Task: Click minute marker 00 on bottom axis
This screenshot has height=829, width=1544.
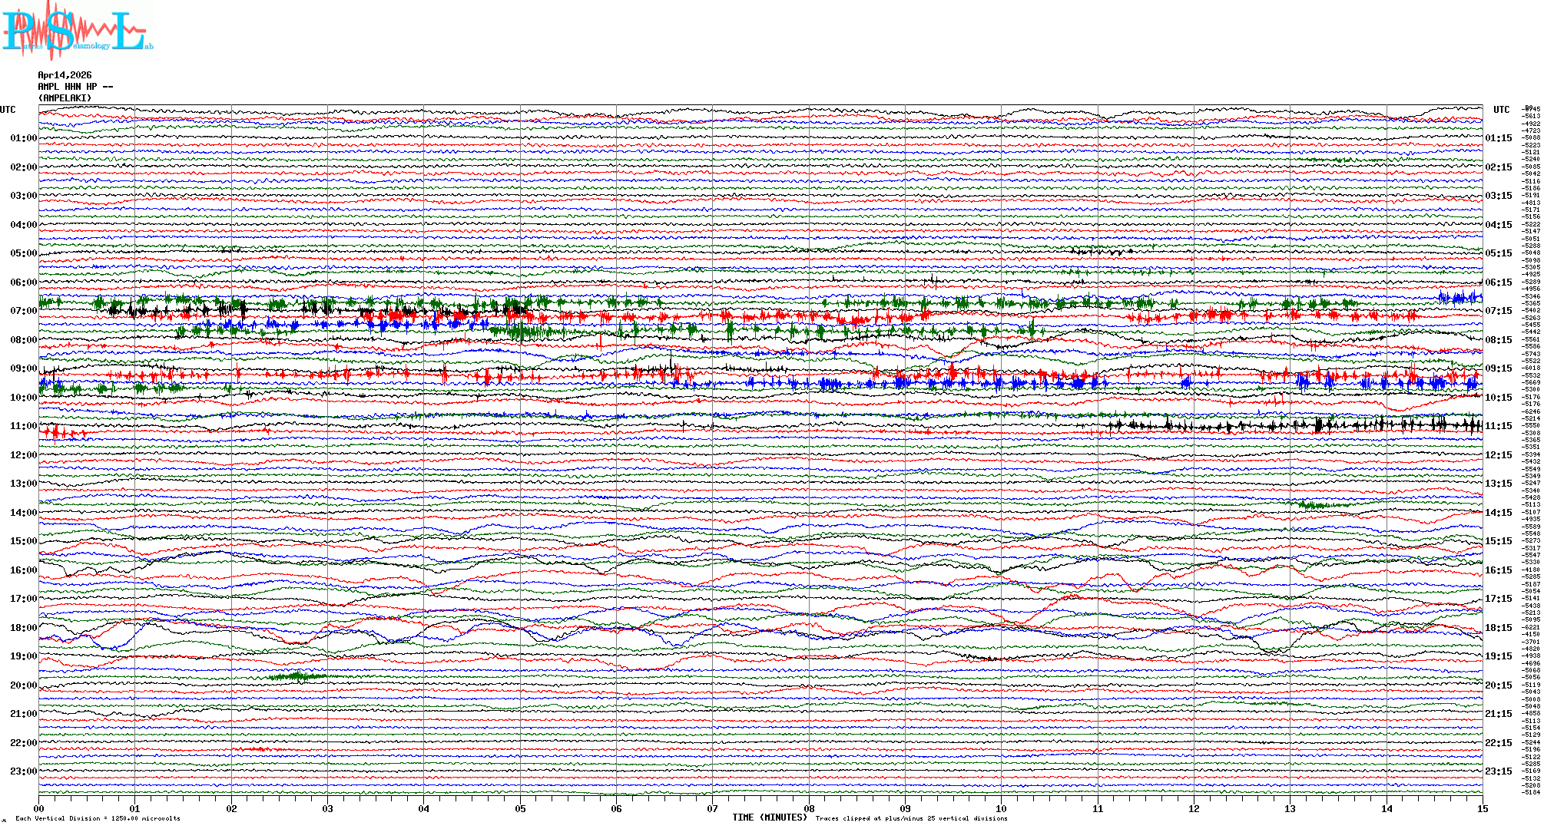Action: 39,808
